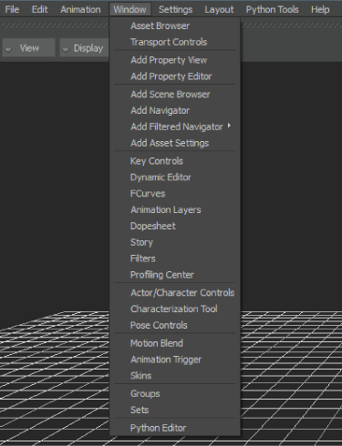Open the Sets window
The image size is (342, 446).
(x=175, y=410)
